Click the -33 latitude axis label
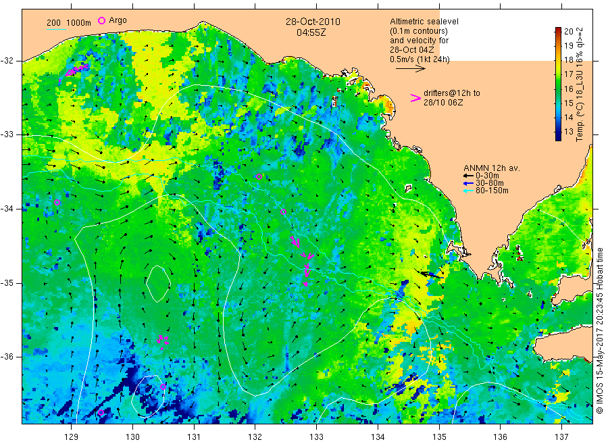608x446 pixels. (7, 134)
